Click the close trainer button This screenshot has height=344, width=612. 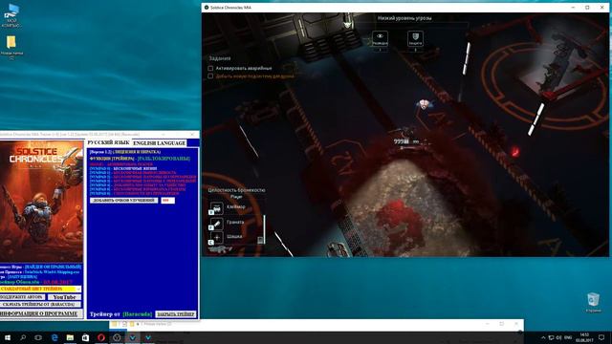tap(176, 314)
